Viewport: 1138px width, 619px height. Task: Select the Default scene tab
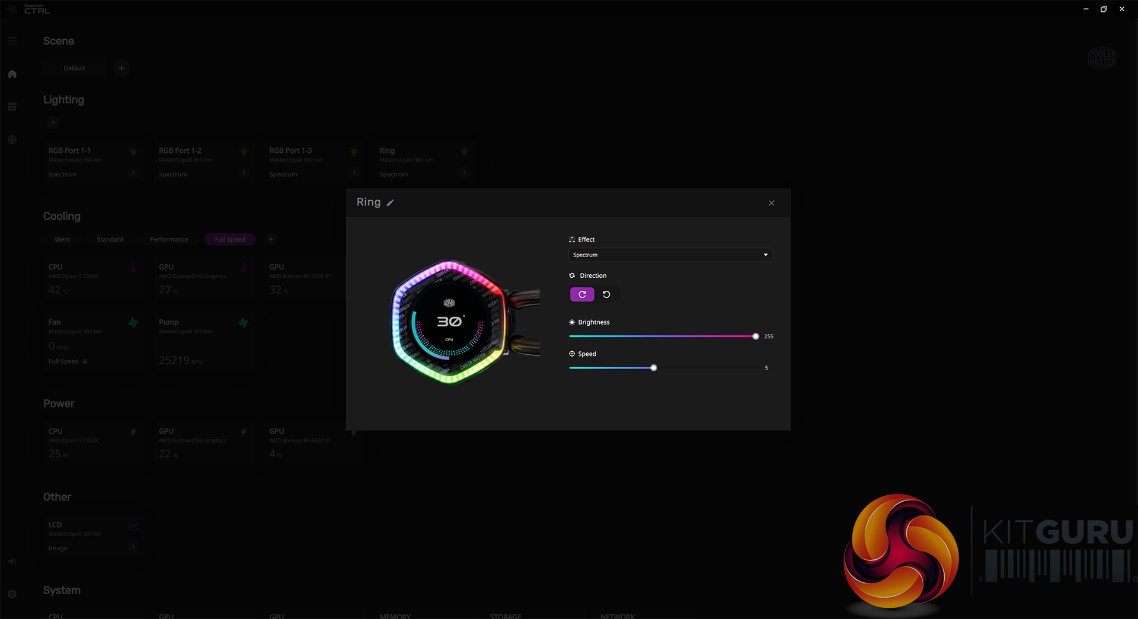tap(74, 68)
